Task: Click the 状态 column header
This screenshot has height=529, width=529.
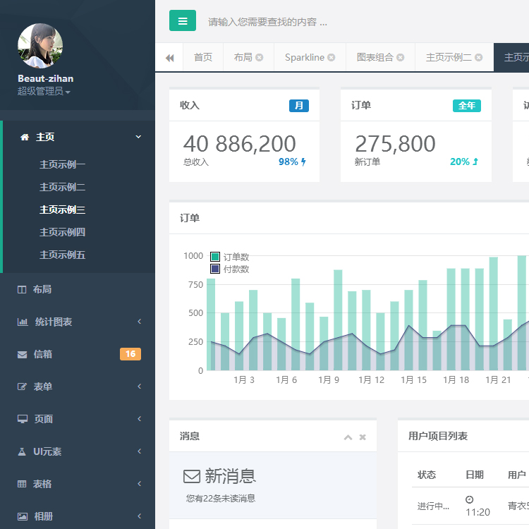Action: [x=427, y=475]
